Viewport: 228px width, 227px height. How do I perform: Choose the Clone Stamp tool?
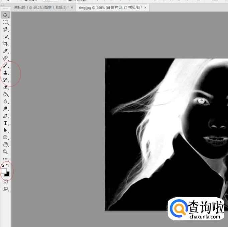tap(5, 73)
